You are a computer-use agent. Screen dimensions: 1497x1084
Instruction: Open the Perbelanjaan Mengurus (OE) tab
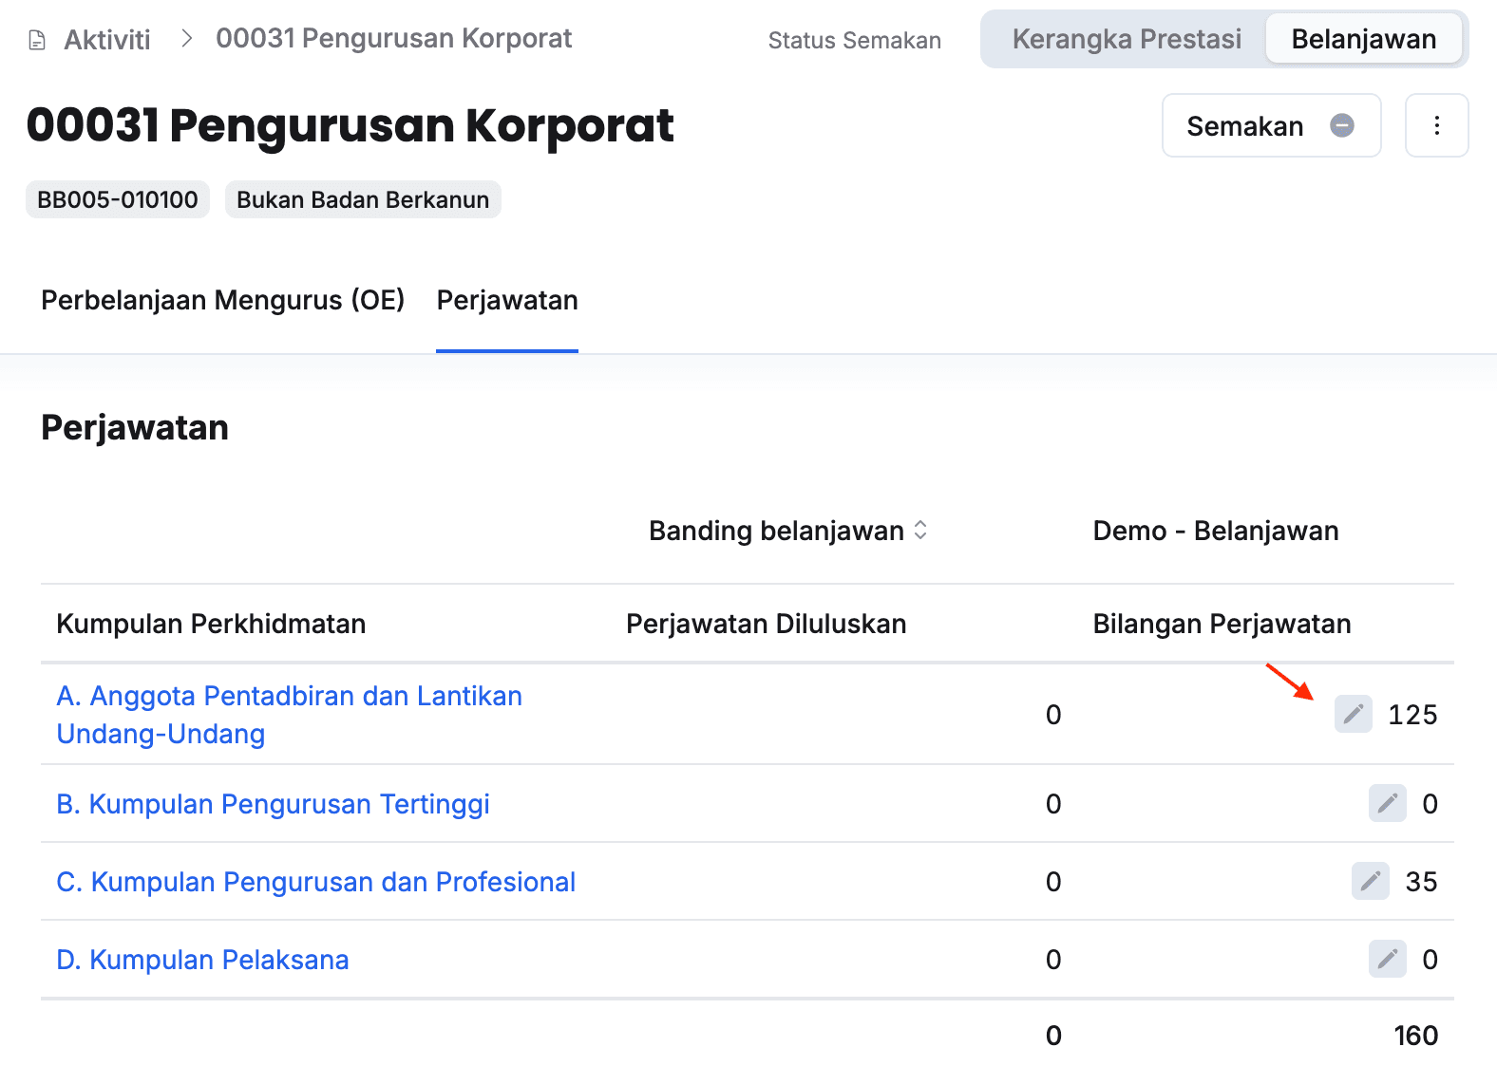[222, 300]
